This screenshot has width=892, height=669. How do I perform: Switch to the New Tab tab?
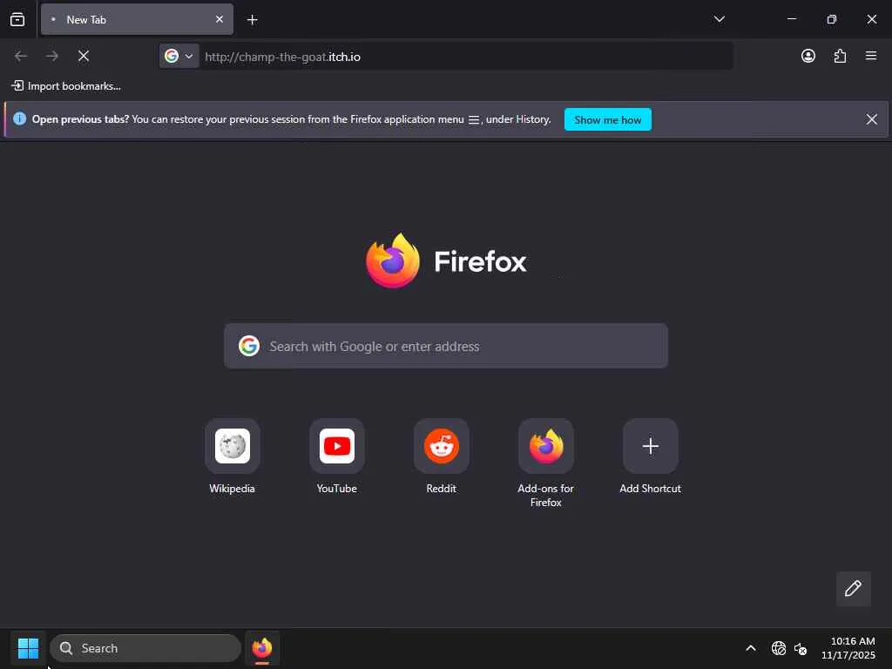point(137,19)
